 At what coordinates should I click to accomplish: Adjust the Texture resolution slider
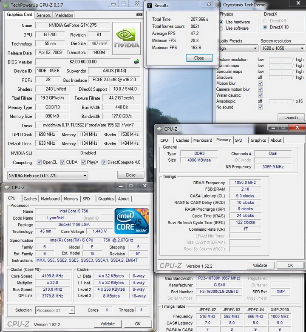(x=281, y=60)
